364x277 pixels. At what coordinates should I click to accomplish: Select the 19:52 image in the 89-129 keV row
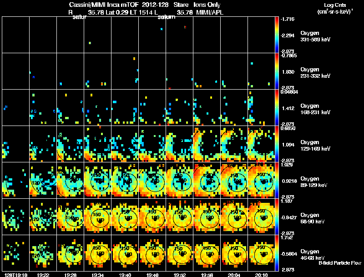click(179, 180)
